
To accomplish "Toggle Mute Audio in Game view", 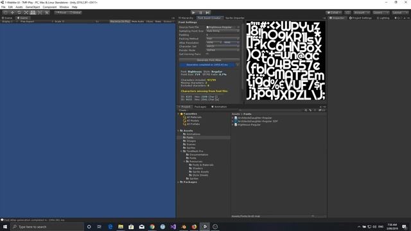I will 137,21.
